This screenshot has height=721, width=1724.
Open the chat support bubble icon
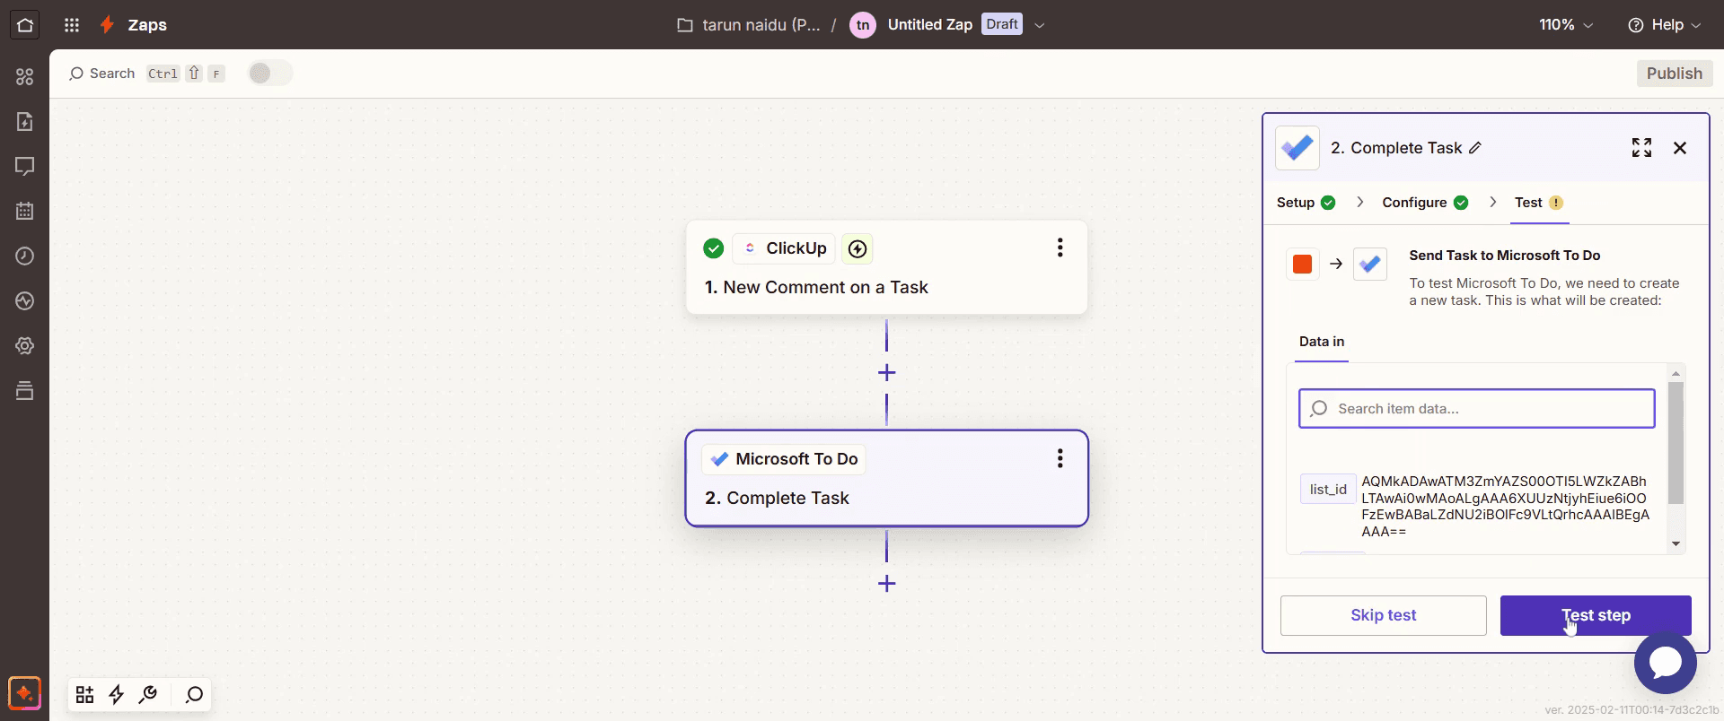[1665, 663]
